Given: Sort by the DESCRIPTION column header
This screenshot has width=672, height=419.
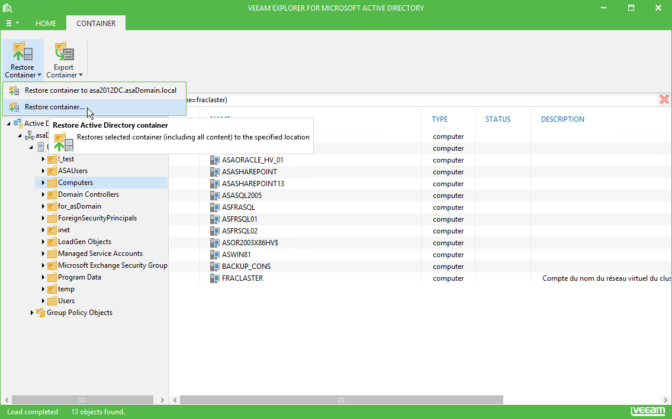Looking at the screenshot, I should click(x=562, y=119).
